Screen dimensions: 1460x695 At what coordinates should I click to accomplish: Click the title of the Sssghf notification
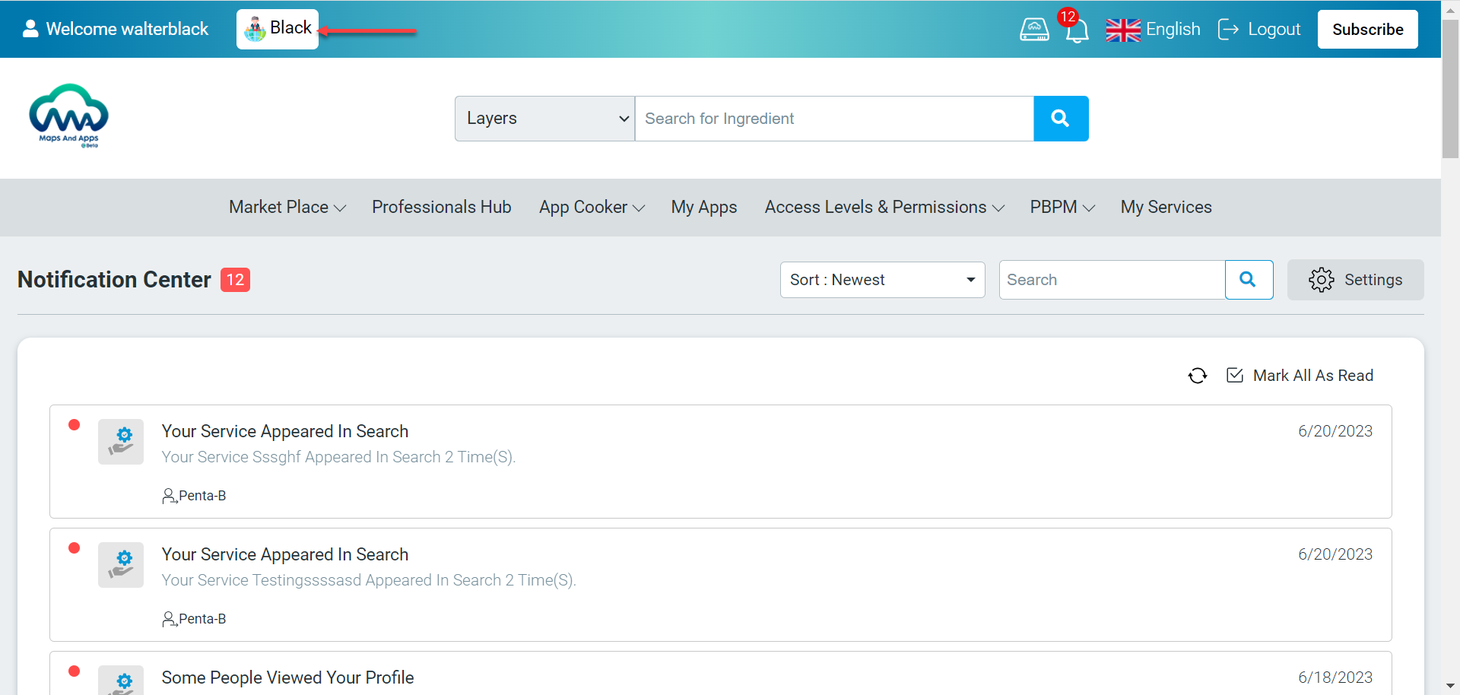[x=285, y=431]
